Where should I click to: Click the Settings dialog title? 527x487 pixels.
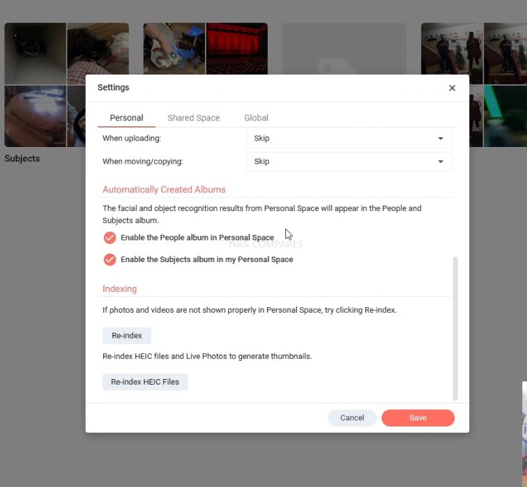tap(113, 87)
